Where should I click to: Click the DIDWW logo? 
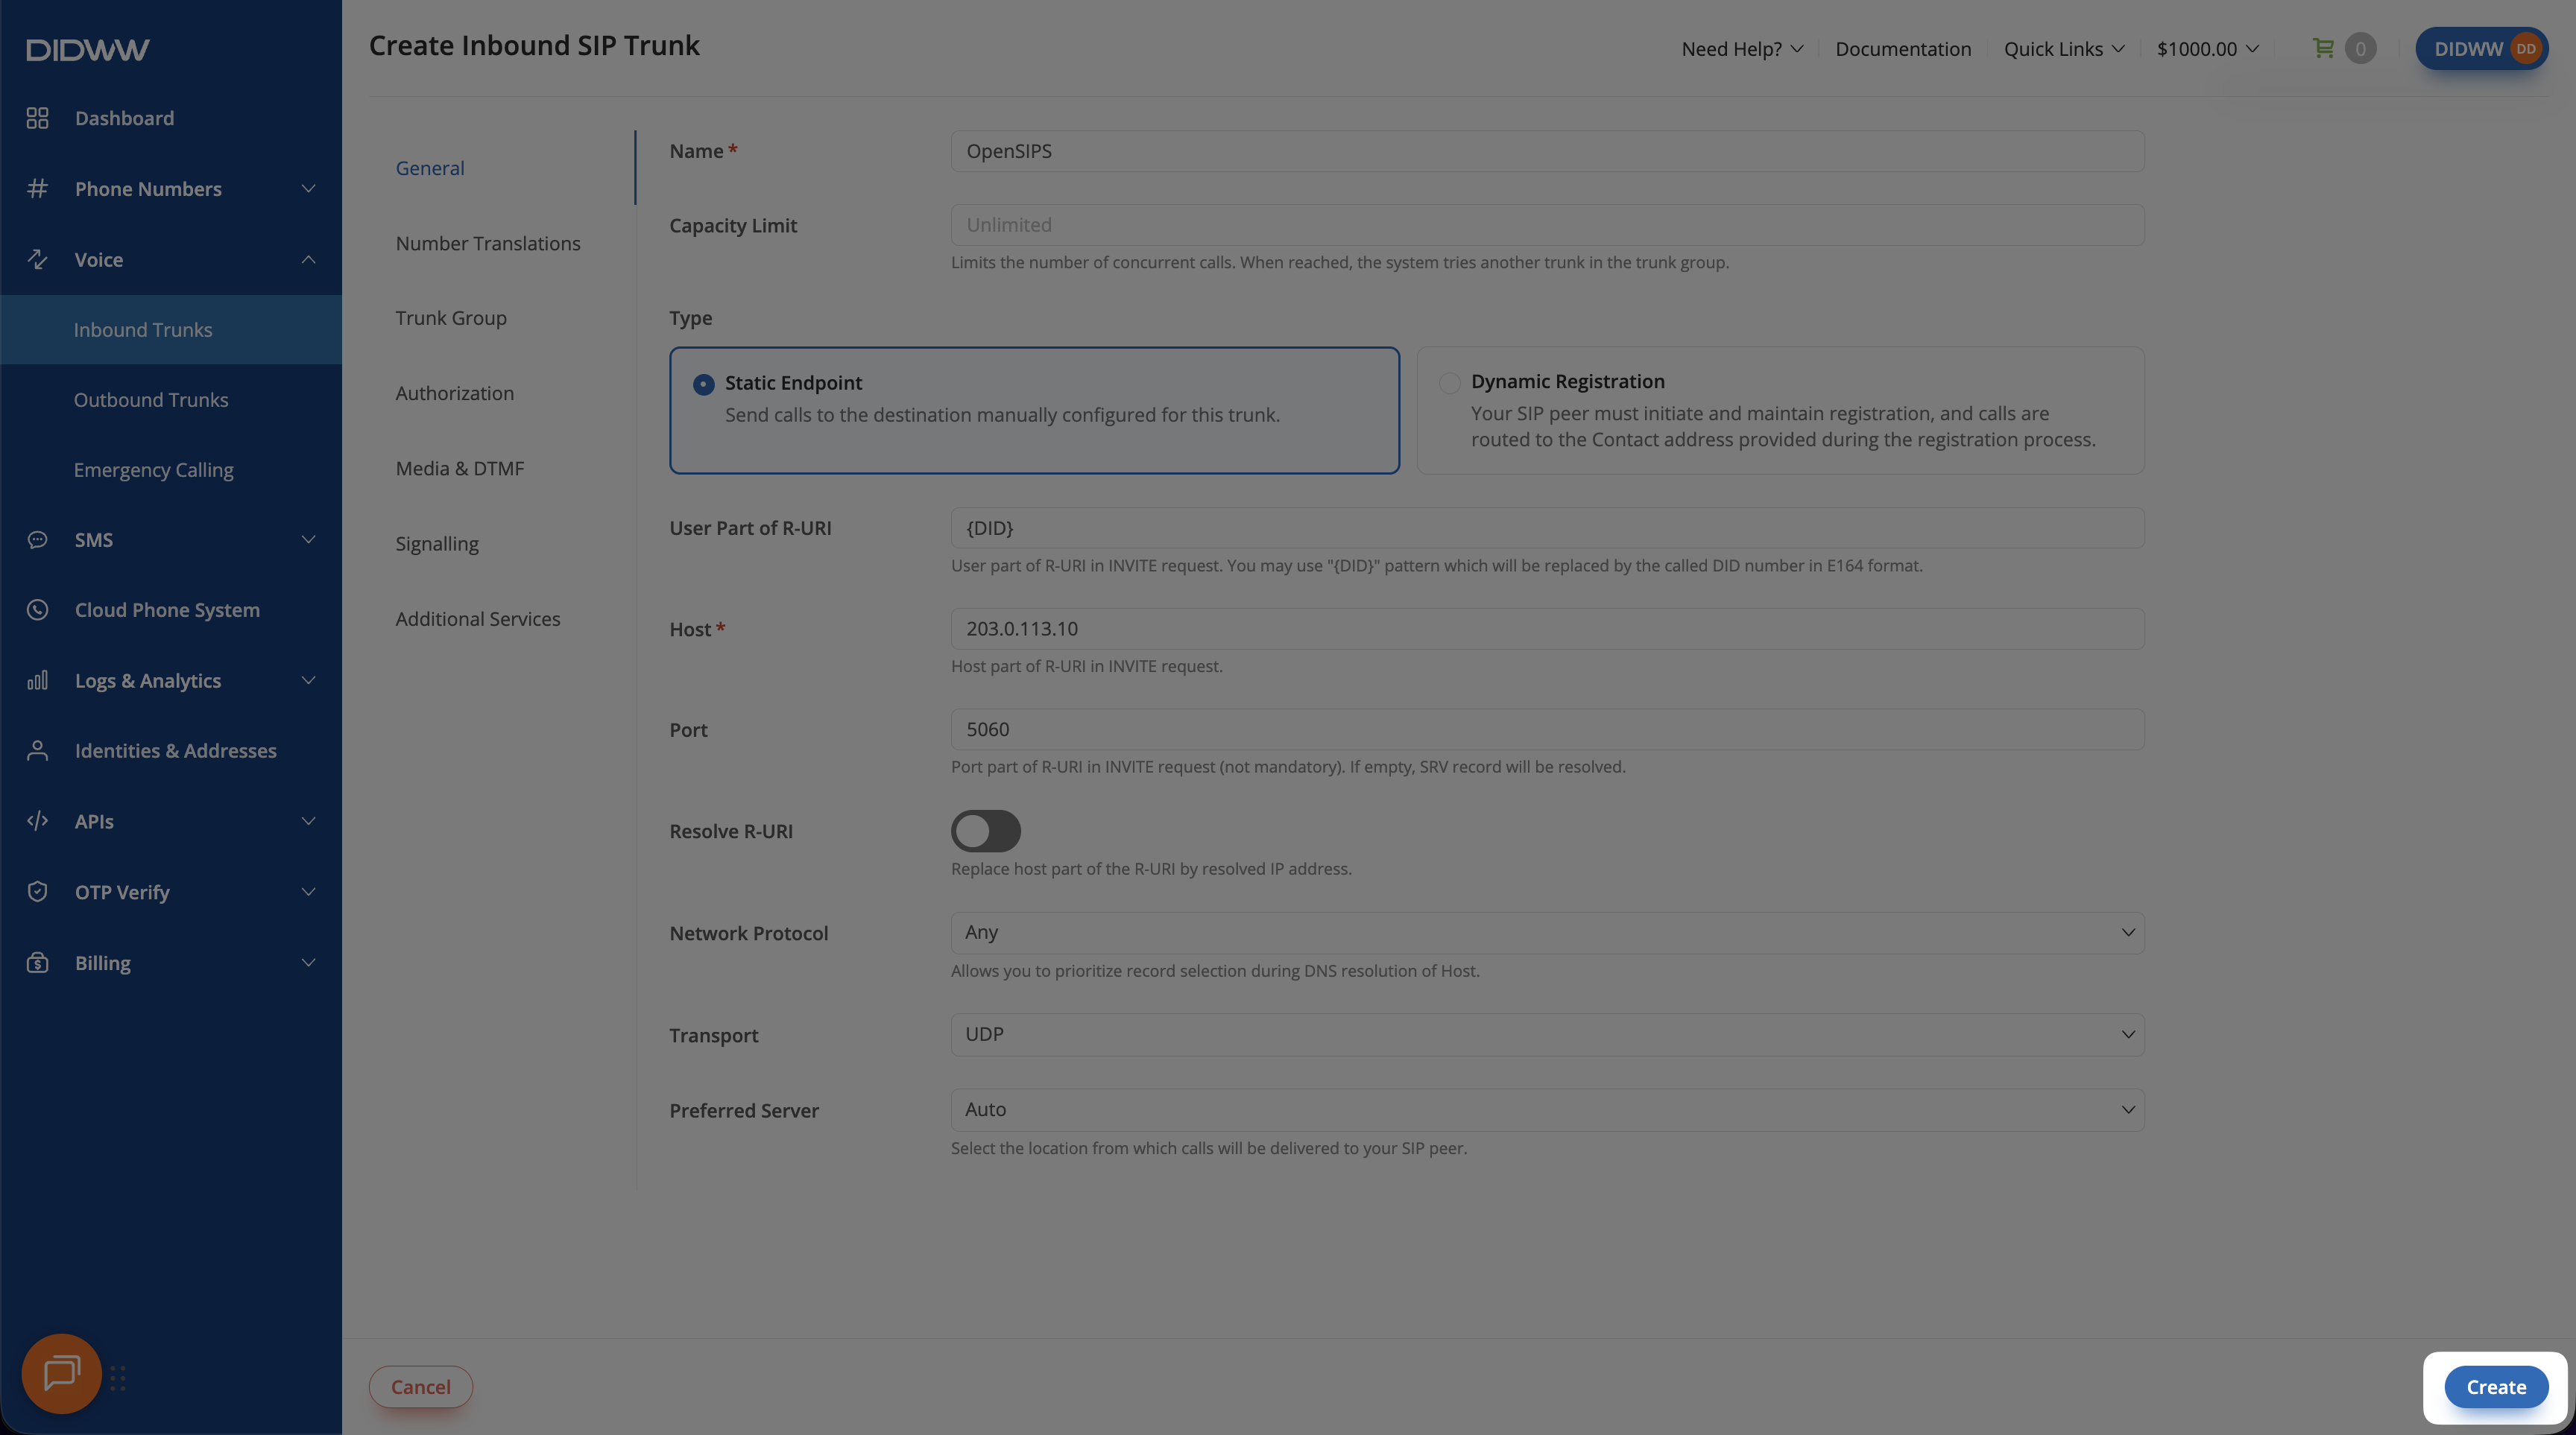pyautogui.click(x=88, y=49)
